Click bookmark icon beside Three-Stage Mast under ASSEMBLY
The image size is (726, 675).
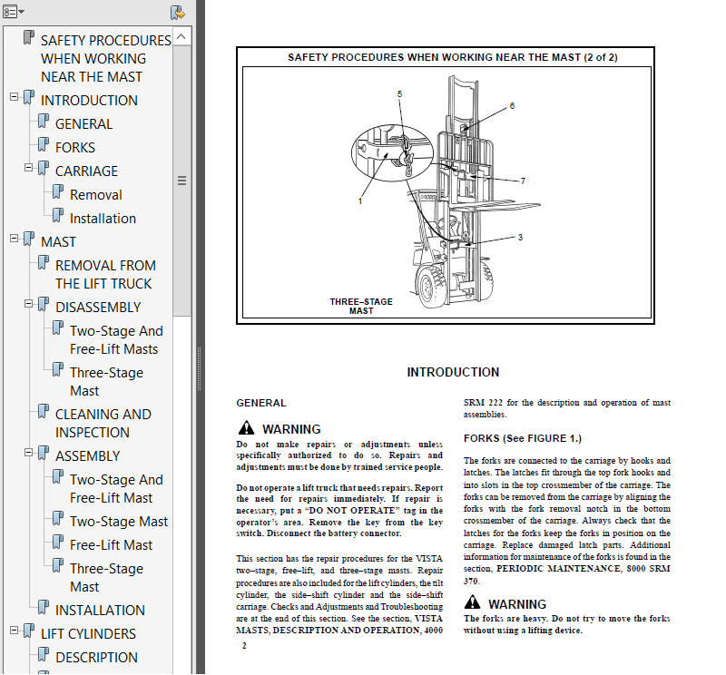point(58,565)
